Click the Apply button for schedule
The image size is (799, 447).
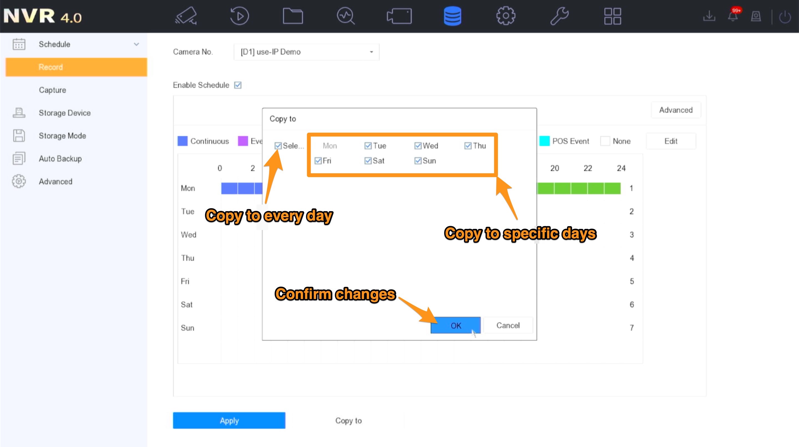point(229,420)
